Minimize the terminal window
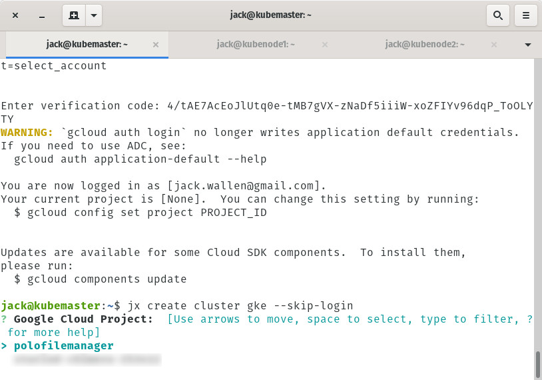542x380 pixels. [41, 15]
